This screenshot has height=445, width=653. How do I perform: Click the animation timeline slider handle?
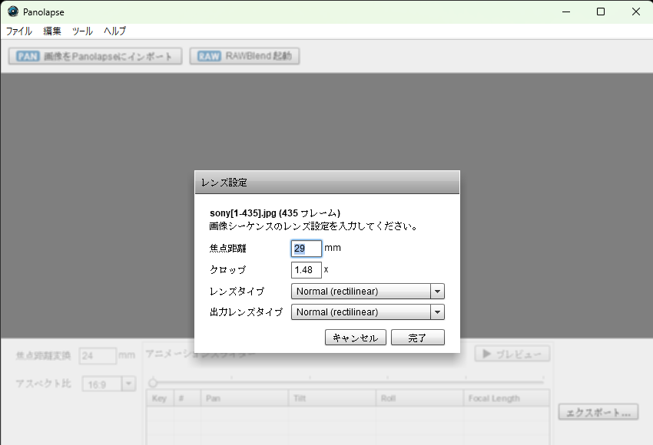click(153, 382)
